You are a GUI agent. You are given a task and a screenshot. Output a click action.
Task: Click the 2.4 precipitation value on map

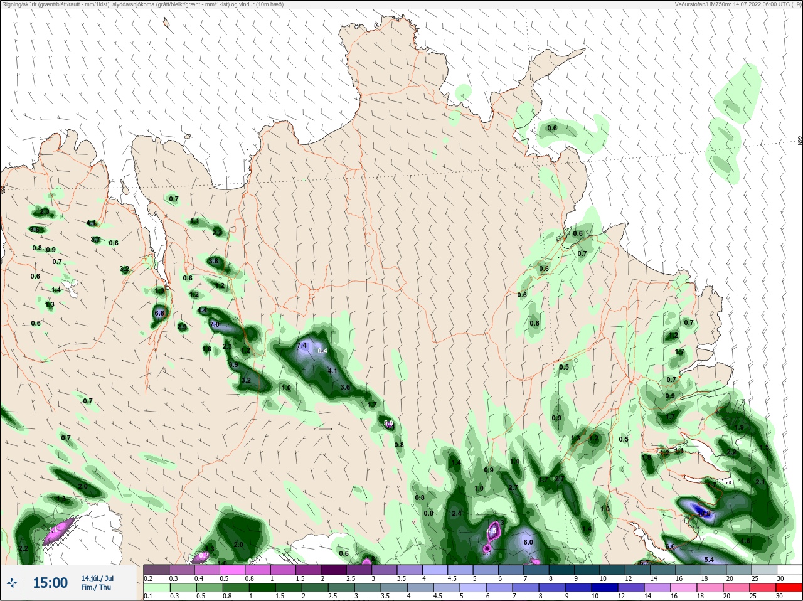(x=457, y=513)
